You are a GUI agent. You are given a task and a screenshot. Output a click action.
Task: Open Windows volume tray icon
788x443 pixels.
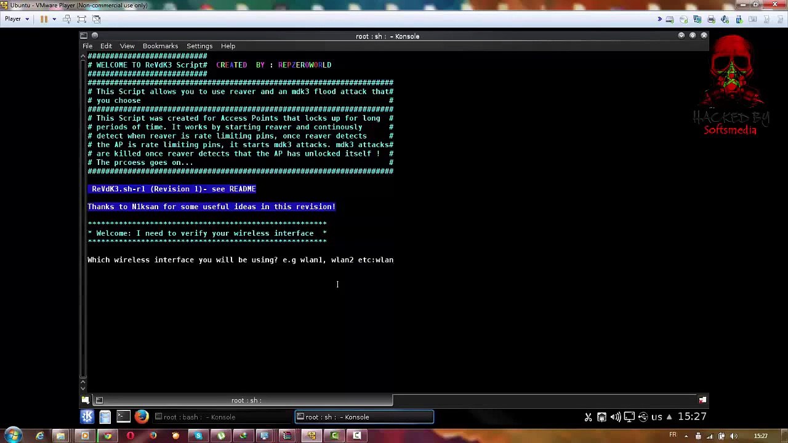click(x=733, y=436)
